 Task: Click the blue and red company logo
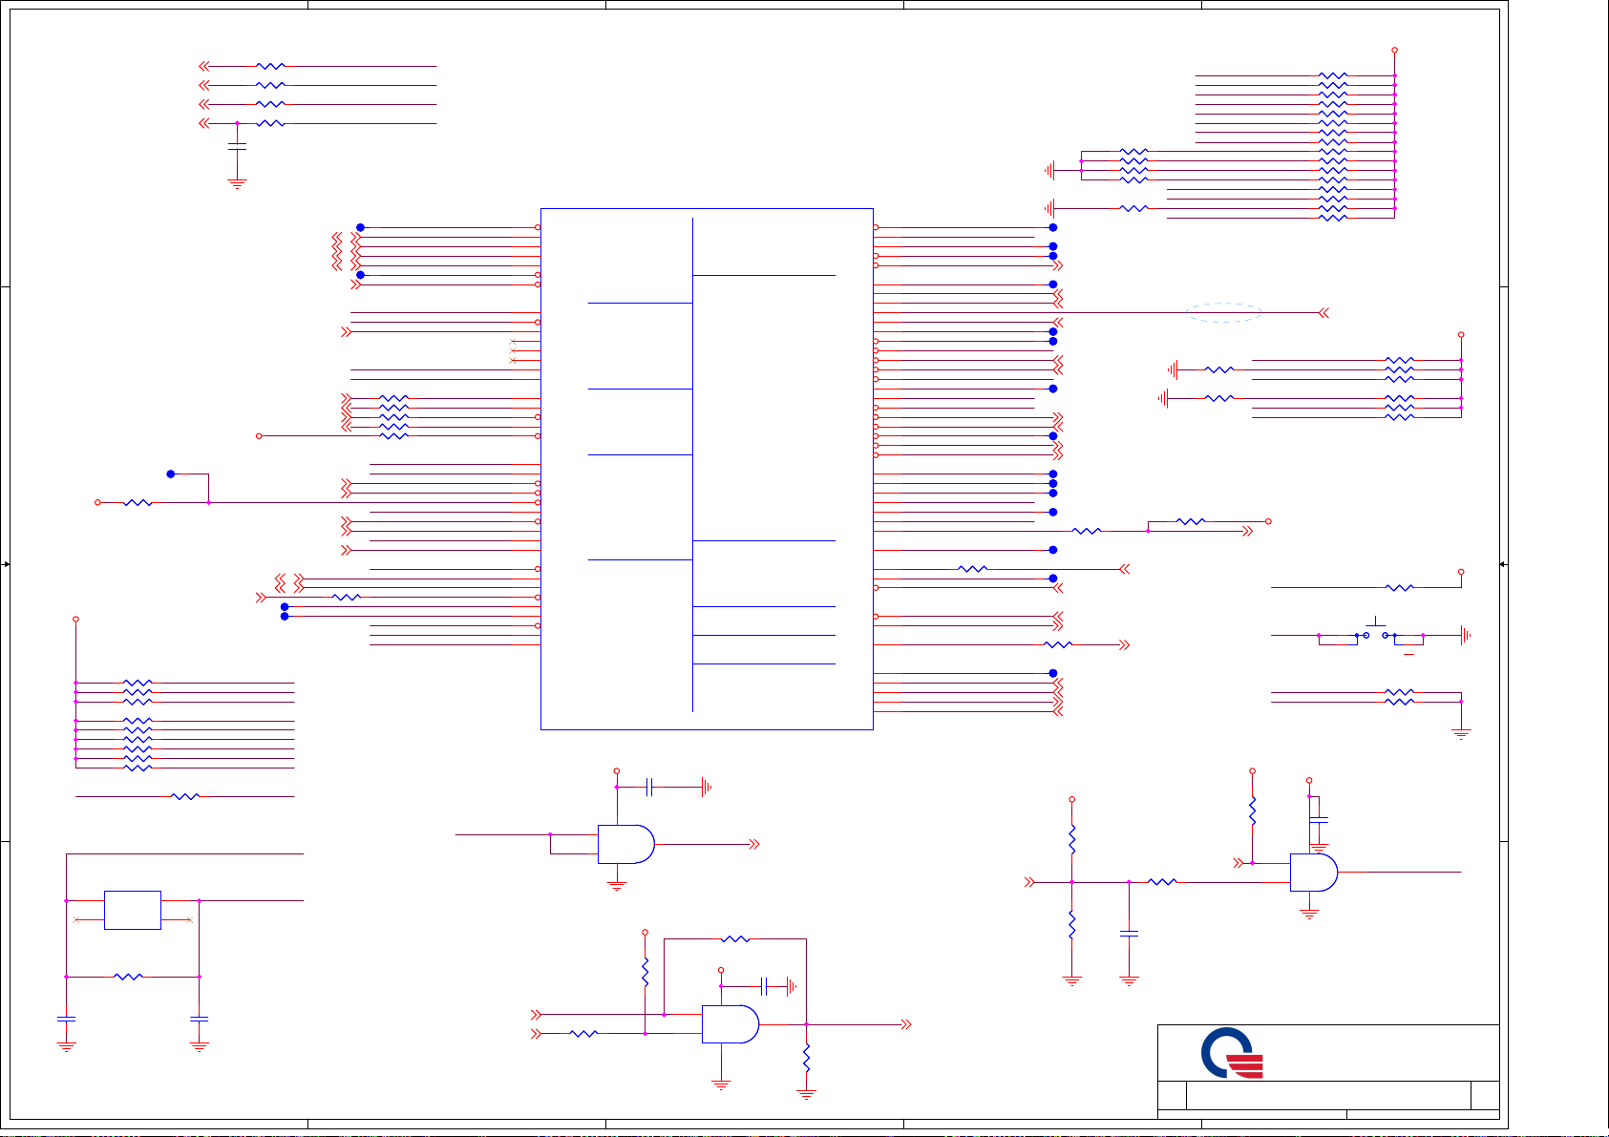pyautogui.click(x=1232, y=1053)
